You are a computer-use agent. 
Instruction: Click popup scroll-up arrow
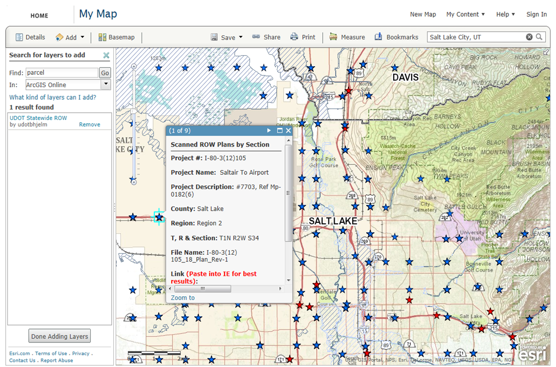[289, 140]
